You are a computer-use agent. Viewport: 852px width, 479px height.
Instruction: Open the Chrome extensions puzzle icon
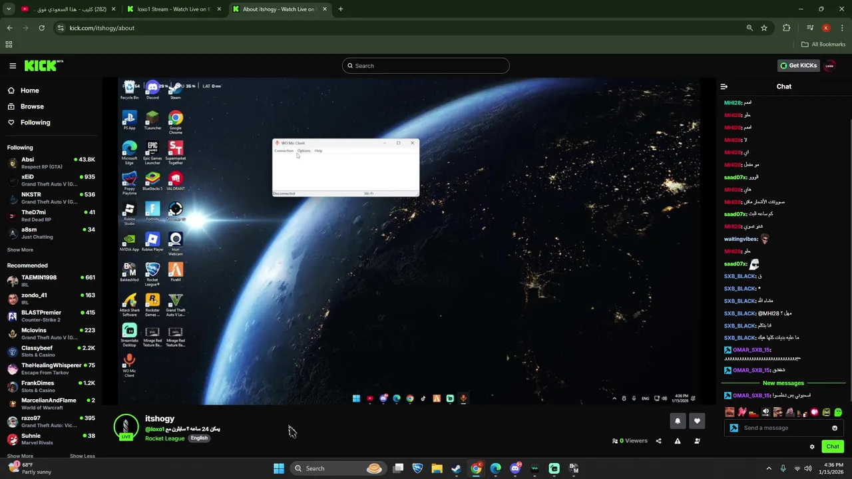(x=787, y=28)
